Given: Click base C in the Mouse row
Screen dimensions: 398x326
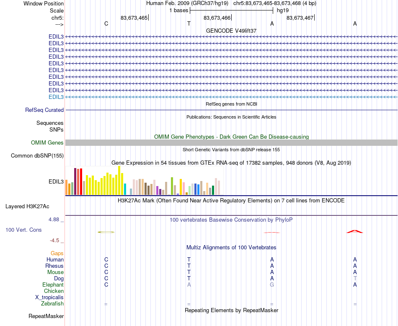Looking at the screenshot, I should 106,272.
